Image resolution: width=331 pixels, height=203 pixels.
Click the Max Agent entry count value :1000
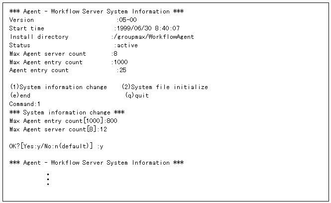[x=120, y=62]
